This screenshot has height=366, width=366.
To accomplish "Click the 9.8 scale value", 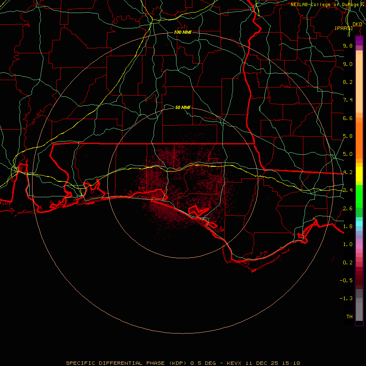I will tap(348, 46).
